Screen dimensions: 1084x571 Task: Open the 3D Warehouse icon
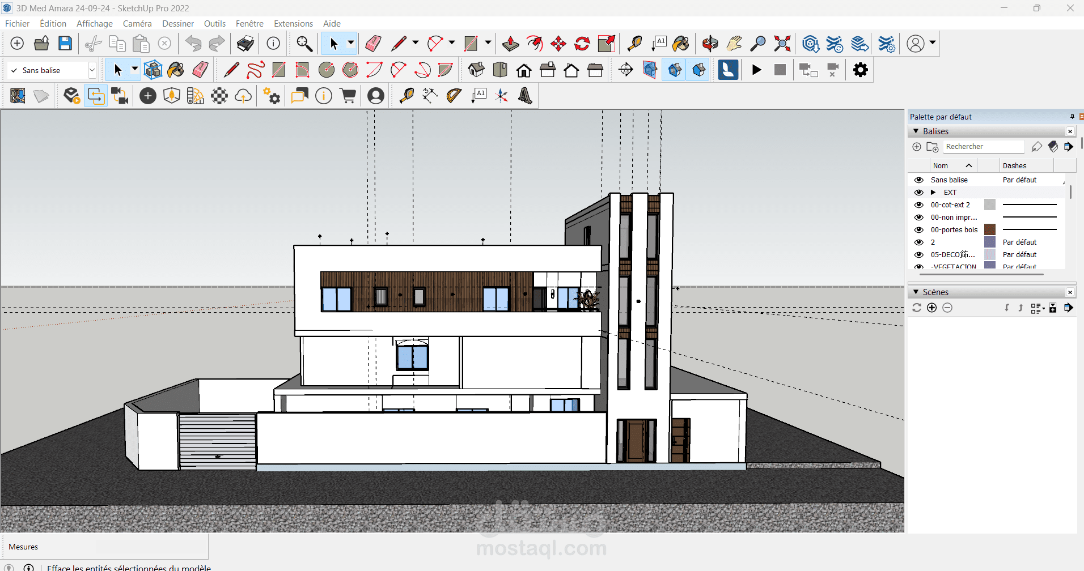click(811, 44)
